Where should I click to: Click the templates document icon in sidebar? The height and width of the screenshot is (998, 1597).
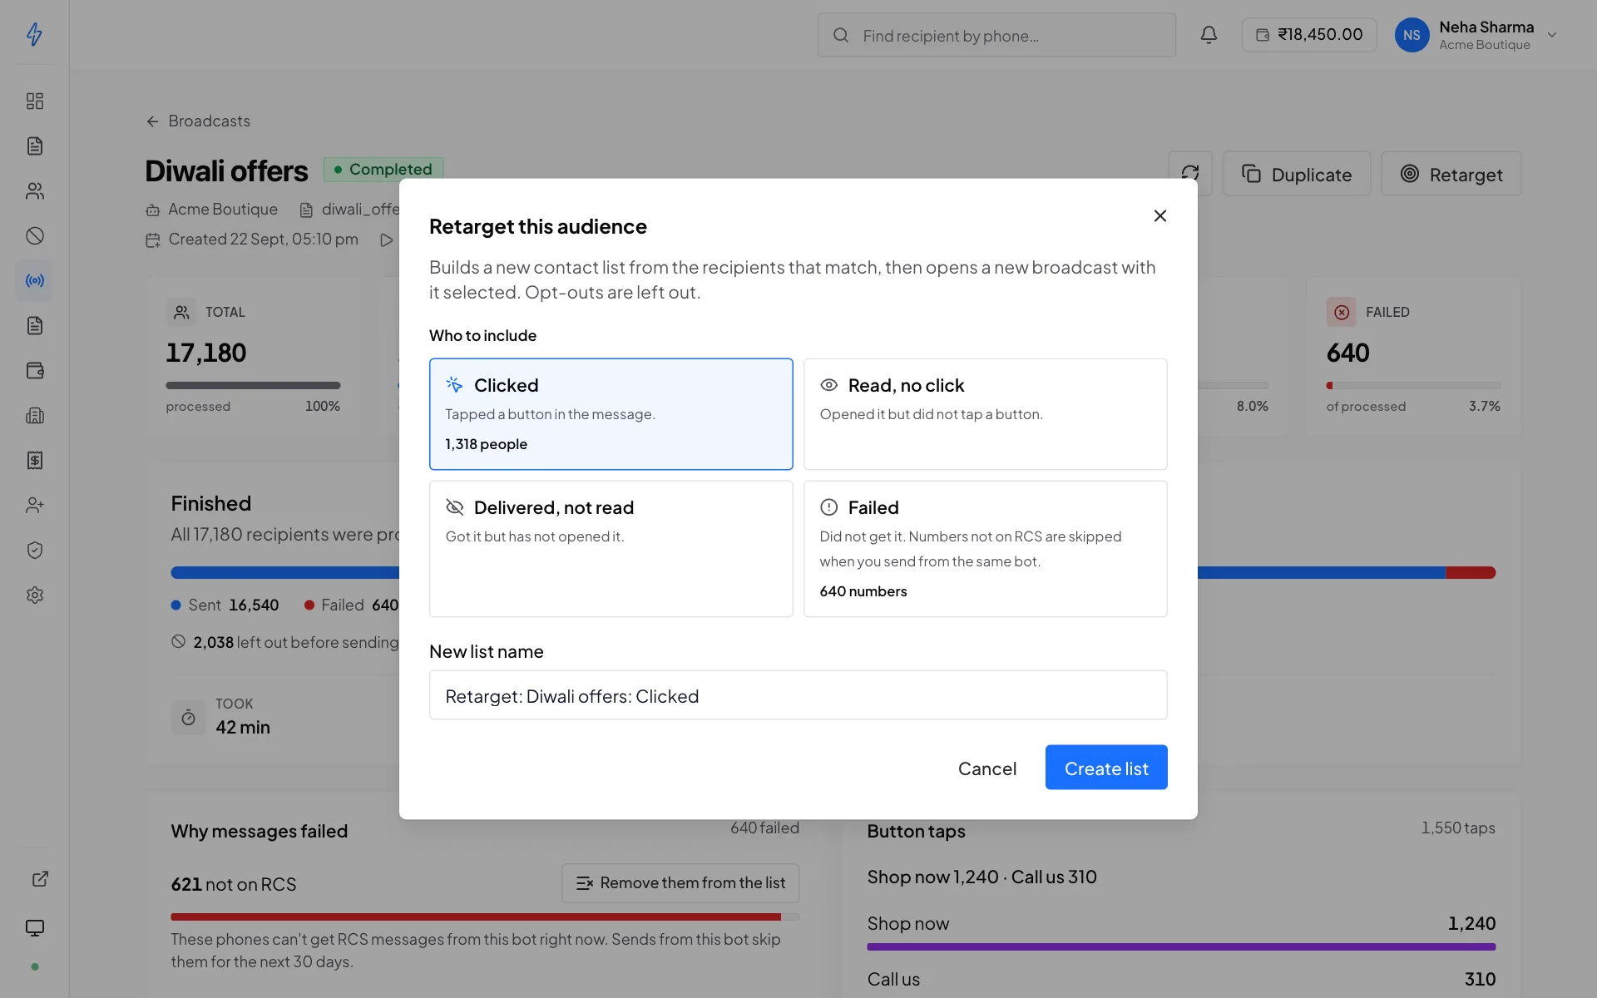[x=34, y=146]
